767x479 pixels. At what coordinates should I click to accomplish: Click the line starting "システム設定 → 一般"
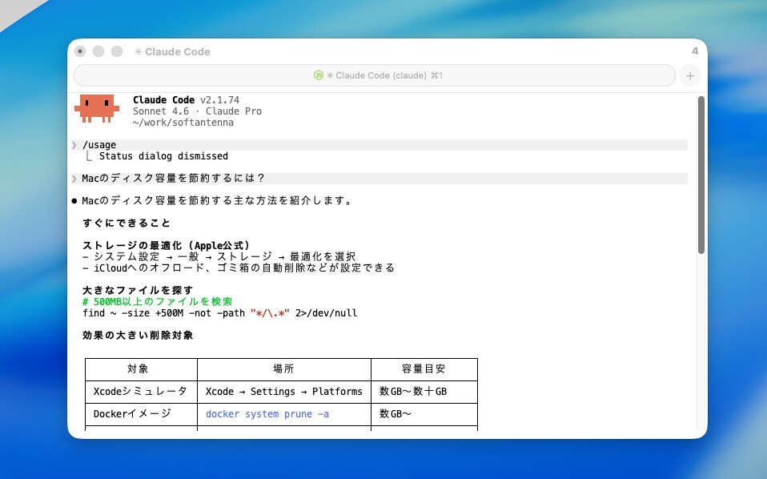coord(219,256)
